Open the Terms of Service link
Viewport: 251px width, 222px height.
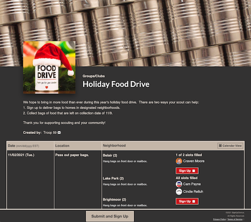[x=235, y=219]
